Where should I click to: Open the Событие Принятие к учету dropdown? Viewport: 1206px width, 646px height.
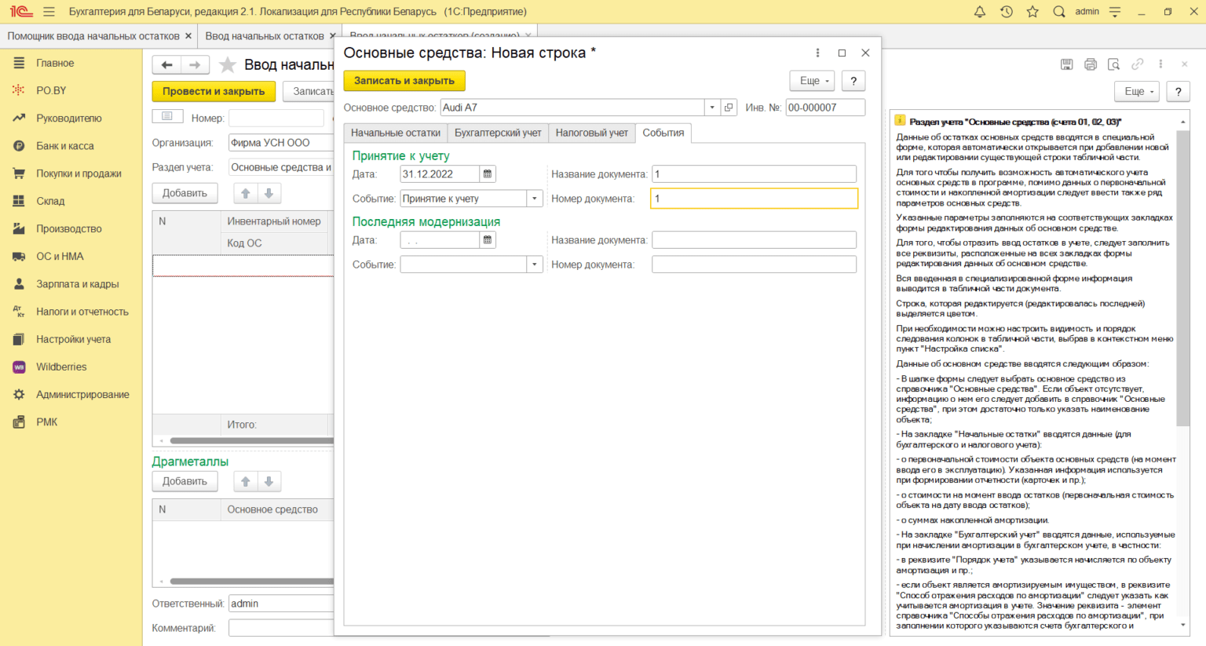coord(535,199)
